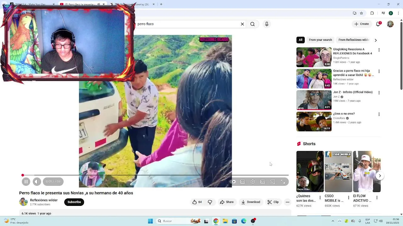
Task: Open the video player settings gear
Action: click(253, 182)
